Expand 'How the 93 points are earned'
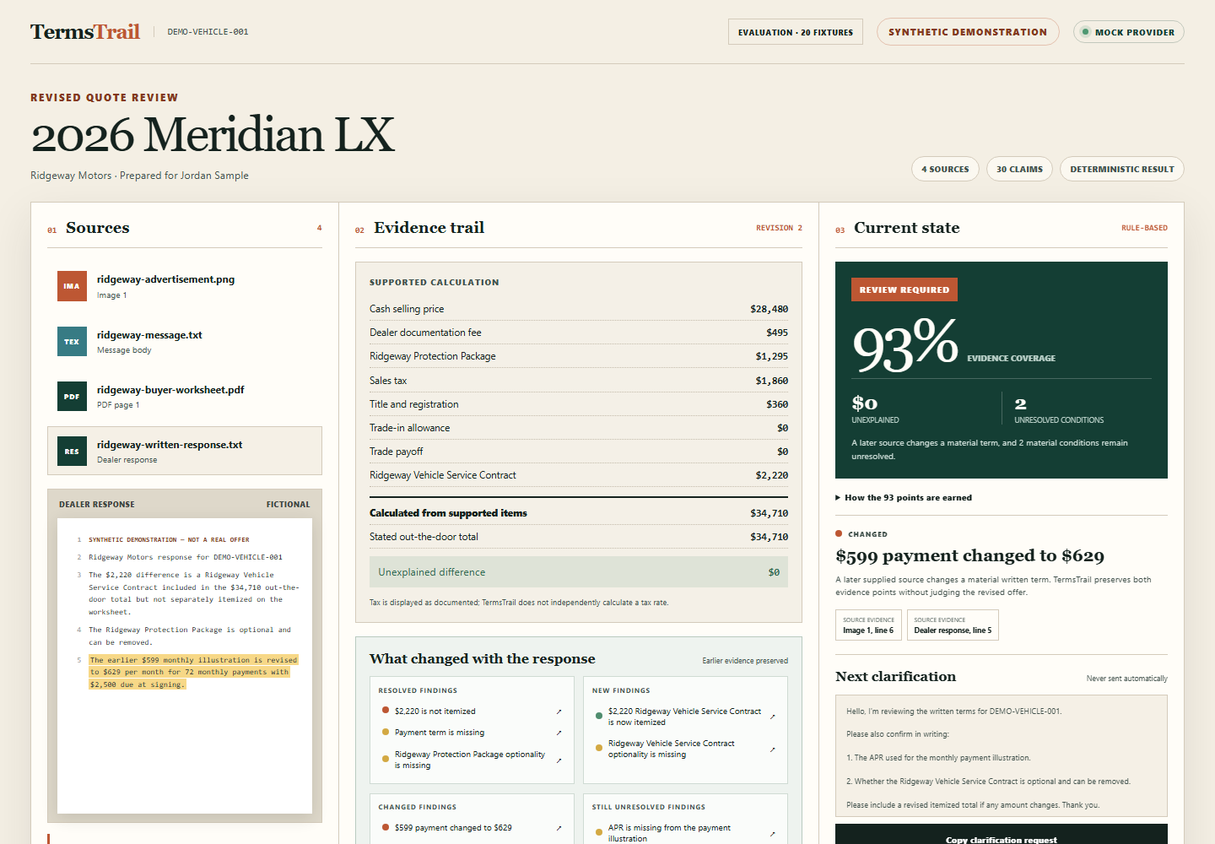 pyautogui.click(x=904, y=498)
